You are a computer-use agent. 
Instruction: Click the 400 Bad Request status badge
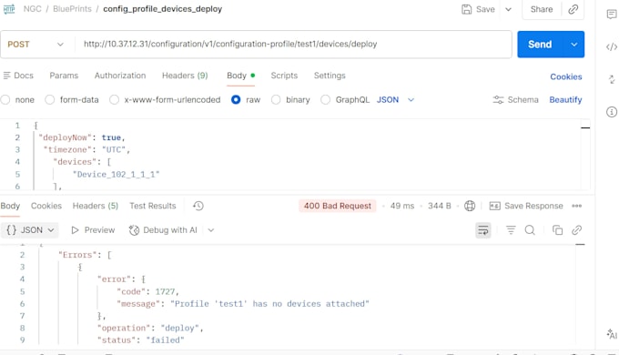coord(337,206)
